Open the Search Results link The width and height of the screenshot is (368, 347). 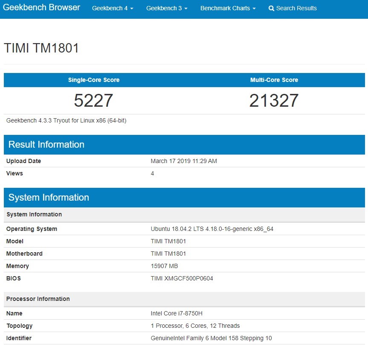tap(293, 8)
